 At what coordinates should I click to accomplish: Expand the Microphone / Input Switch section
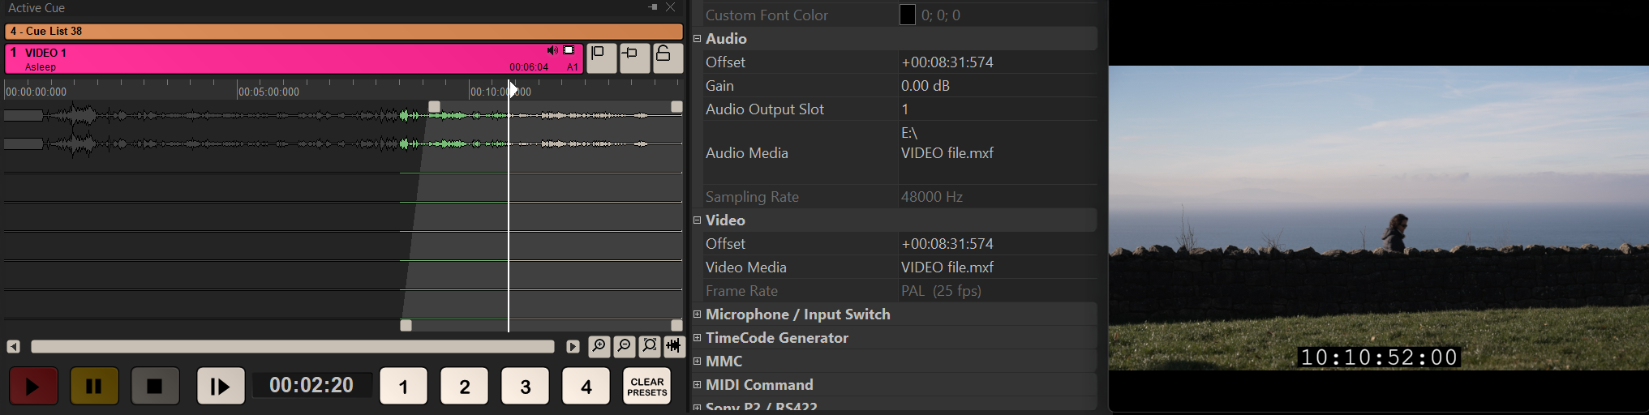click(697, 314)
